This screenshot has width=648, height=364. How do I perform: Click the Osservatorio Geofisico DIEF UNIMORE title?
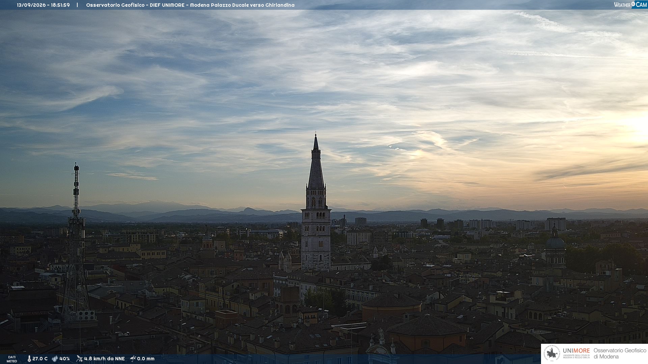click(190, 5)
